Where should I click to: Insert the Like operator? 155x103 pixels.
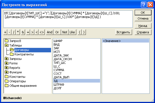pos(72,32)
